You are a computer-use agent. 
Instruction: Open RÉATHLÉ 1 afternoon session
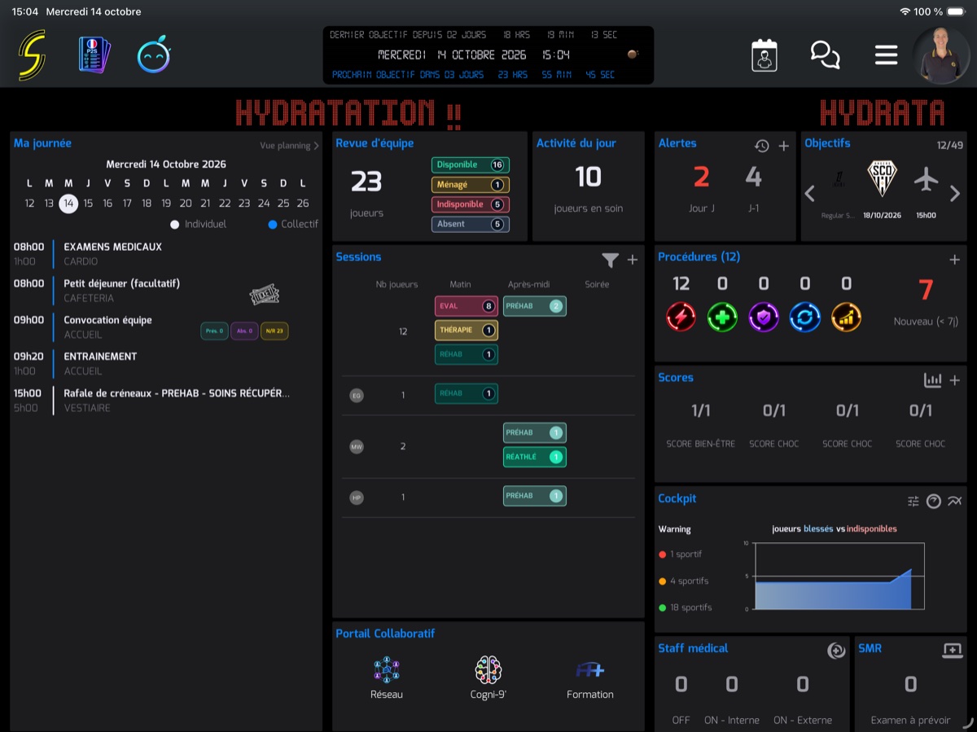pos(535,457)
